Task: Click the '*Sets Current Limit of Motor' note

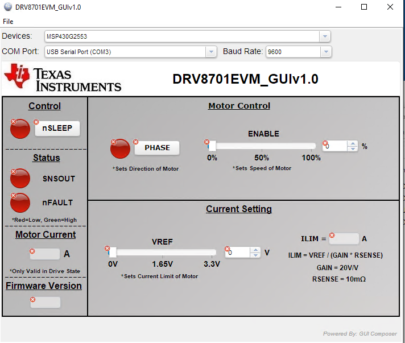Action: click(159, 276)
